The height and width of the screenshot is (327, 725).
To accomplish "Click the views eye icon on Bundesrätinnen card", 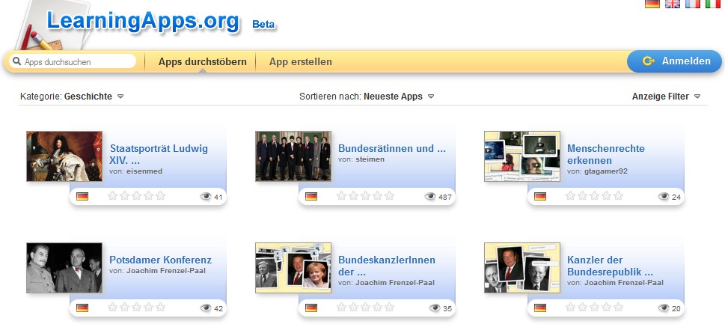I will 430,197.
